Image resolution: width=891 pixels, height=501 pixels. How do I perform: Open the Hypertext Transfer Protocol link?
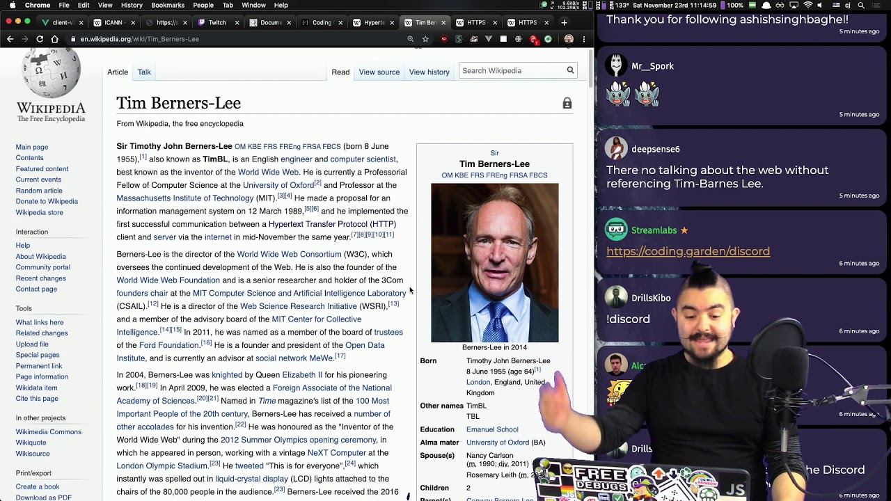(x=332, y=224)
